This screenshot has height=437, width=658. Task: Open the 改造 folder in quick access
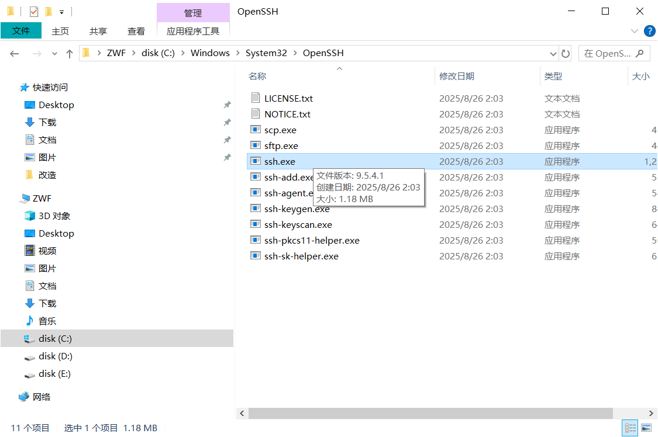pyautogui.click(x=47, y=175)
